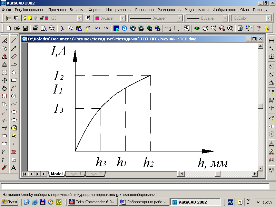Switch to Лабораторные работы Word taskbar button

[x=144, y=202]
